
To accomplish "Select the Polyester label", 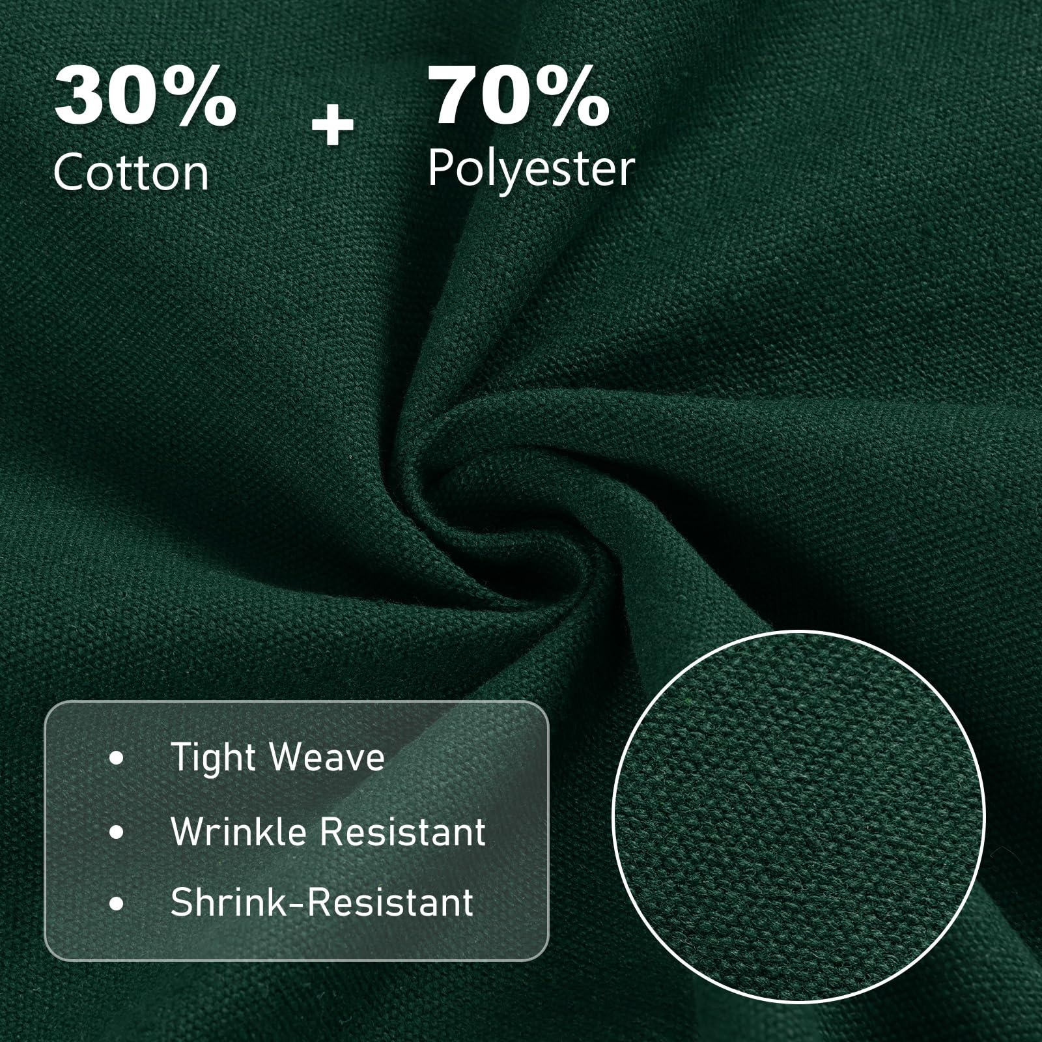I will [x=531, y=170].
